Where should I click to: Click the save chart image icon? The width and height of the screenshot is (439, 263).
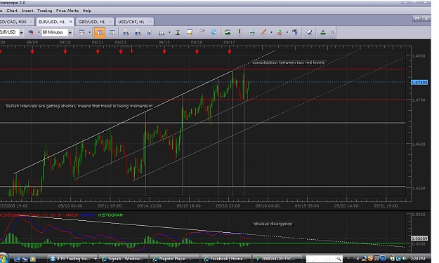point(228,32)
